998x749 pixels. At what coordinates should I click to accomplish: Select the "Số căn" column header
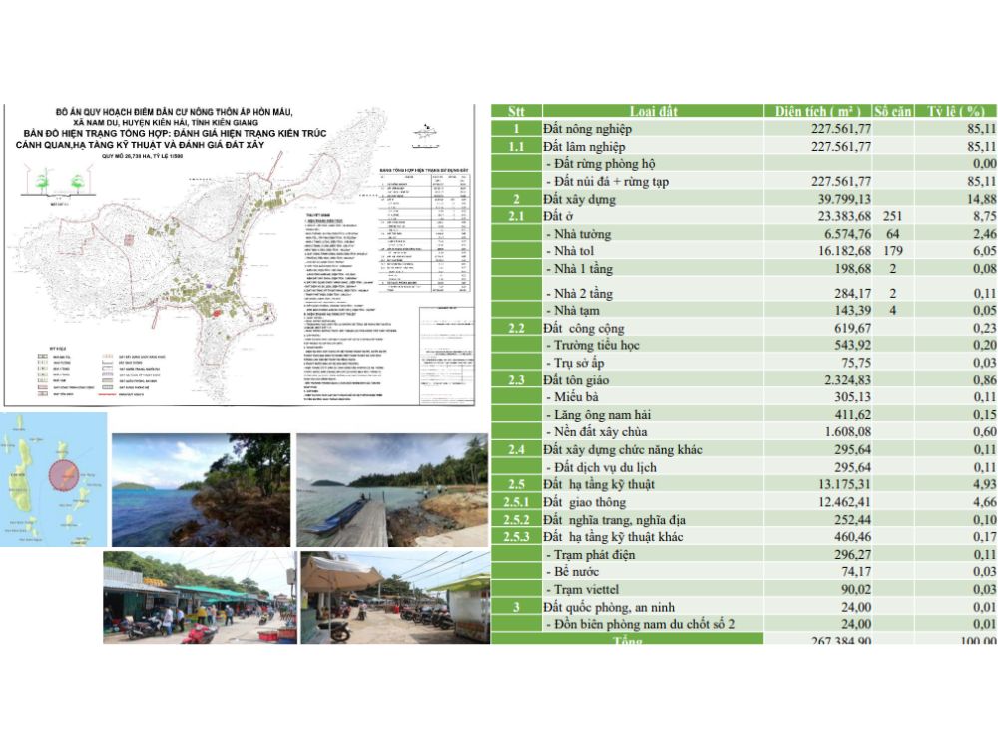[x=892, y=111]
